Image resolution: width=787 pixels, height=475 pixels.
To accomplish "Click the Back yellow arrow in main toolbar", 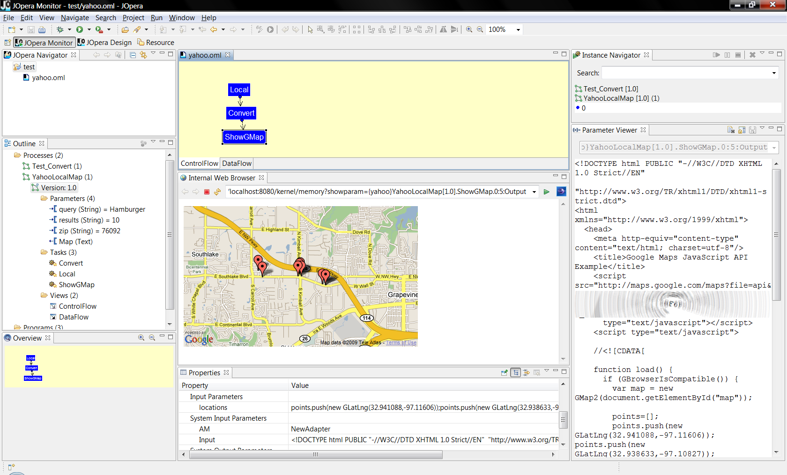I will pos(214,30).
